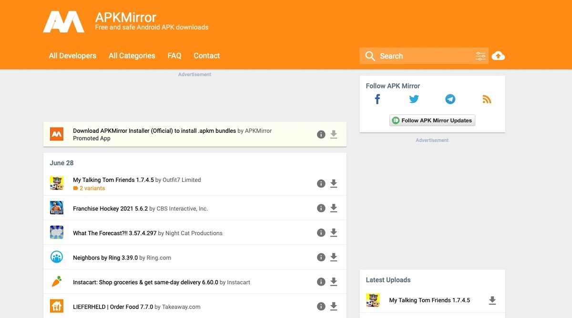The height and width of the screenshot is (318, 572).
Task: Open APK Mirror's Telegram channel
Action: 450,99
